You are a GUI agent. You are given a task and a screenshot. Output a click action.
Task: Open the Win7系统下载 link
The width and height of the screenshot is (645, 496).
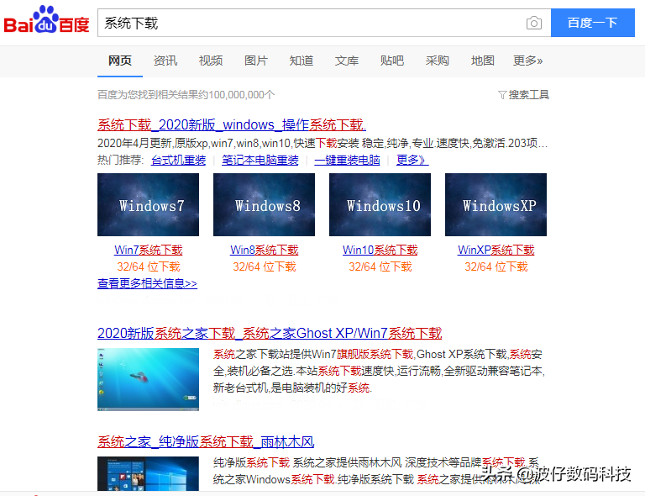[x=148, y=250]
